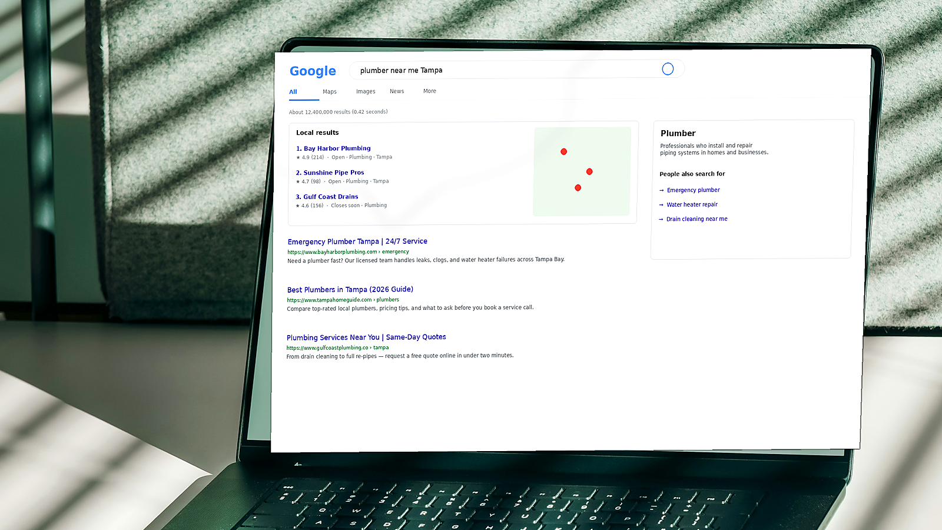Viewport: 942px width, 530px height.
Task: Switch to the Images tab
Action: [x=366, y=91]
